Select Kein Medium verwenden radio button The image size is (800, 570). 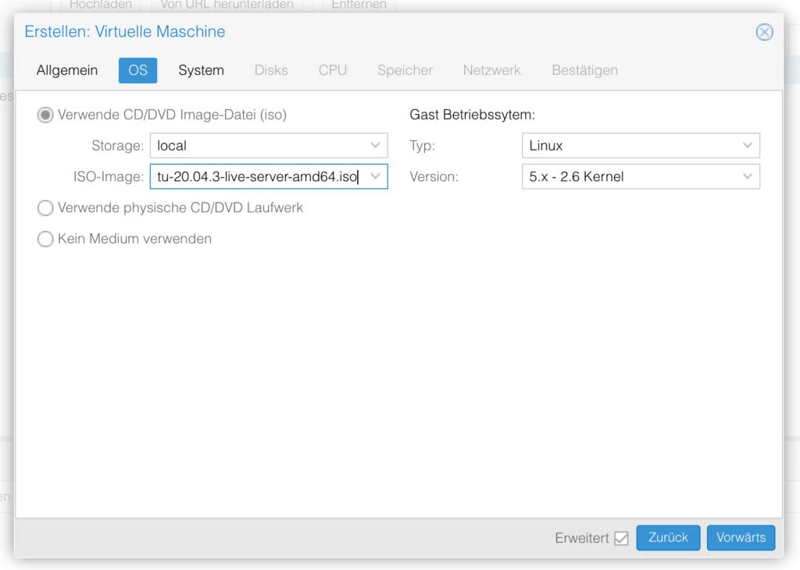click(x=46, y=240)
